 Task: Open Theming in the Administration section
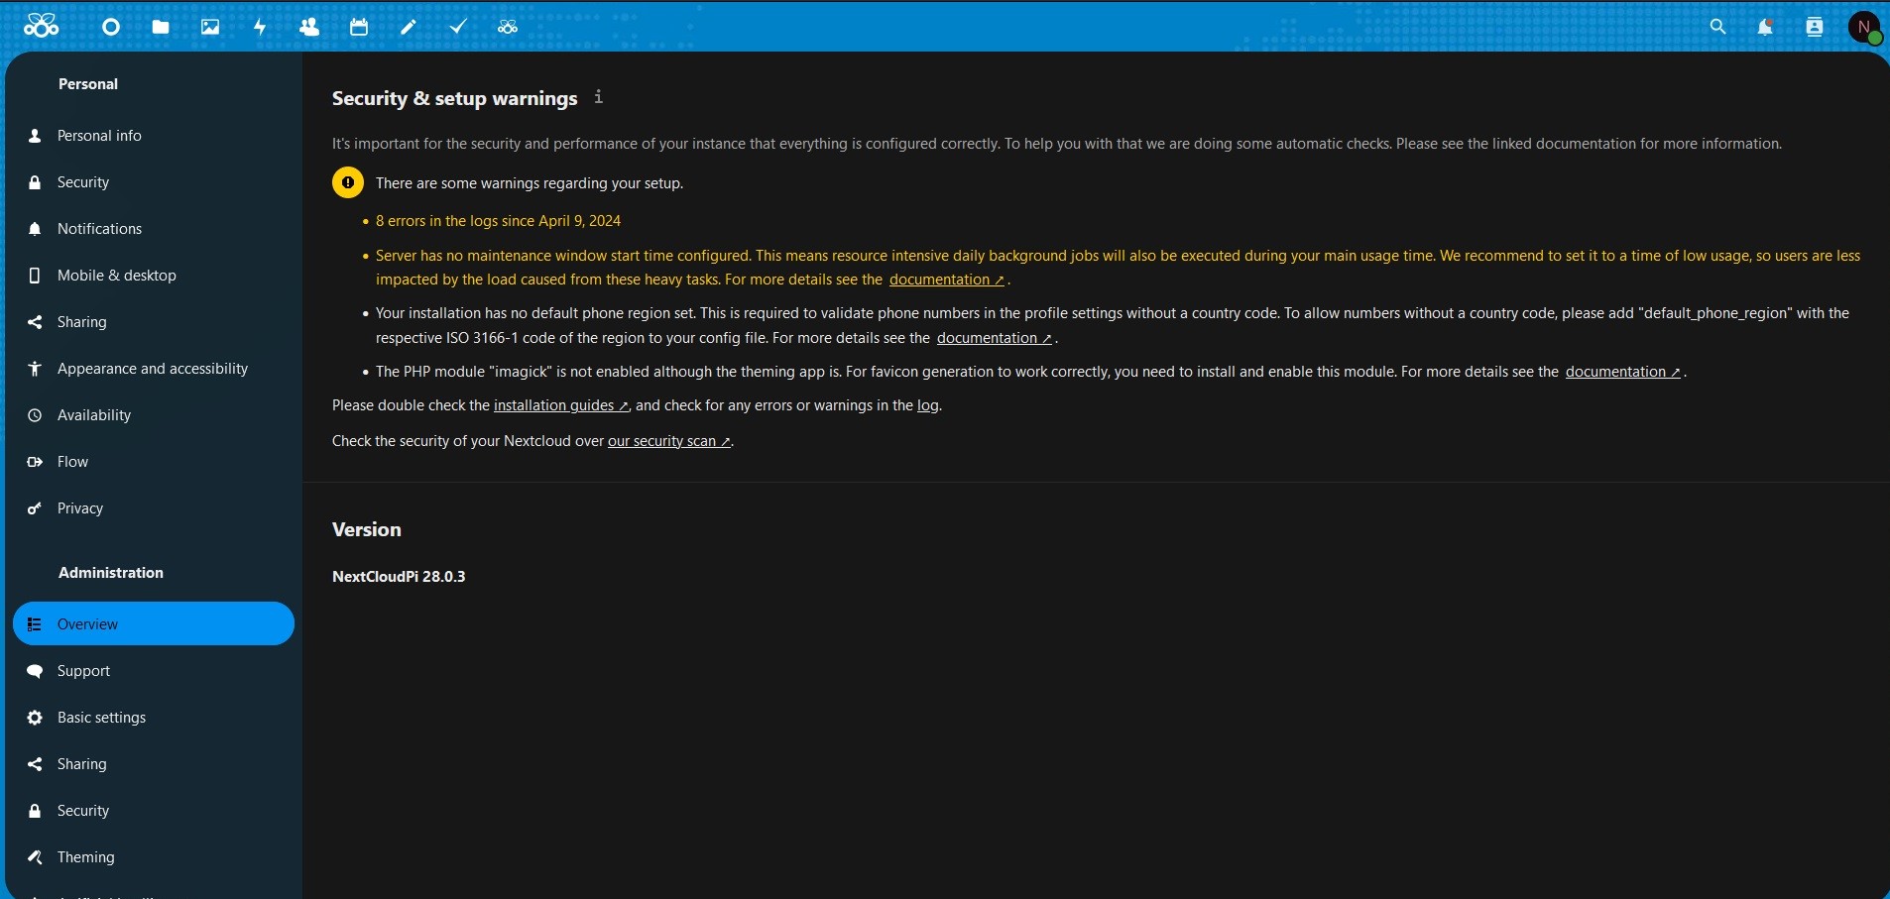point(86,857)
